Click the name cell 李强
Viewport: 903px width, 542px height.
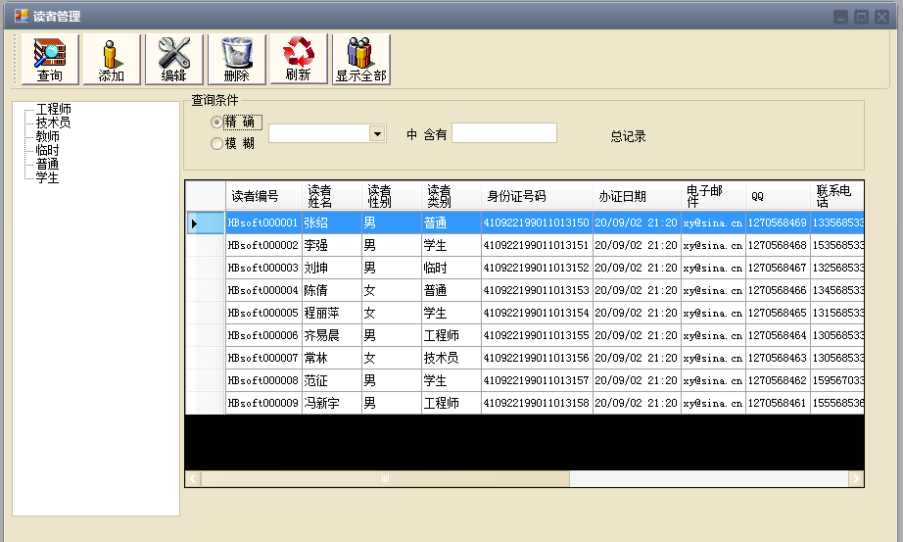[332, 246]
